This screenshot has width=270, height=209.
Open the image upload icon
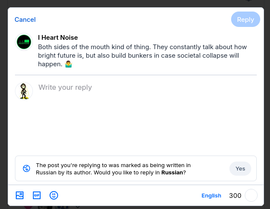pos(19,195)
